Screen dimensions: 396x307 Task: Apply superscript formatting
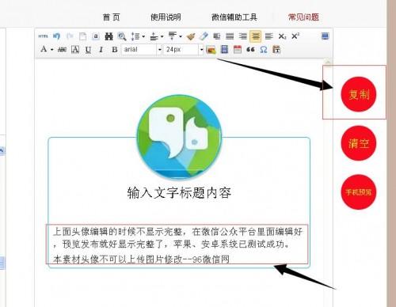295,36
